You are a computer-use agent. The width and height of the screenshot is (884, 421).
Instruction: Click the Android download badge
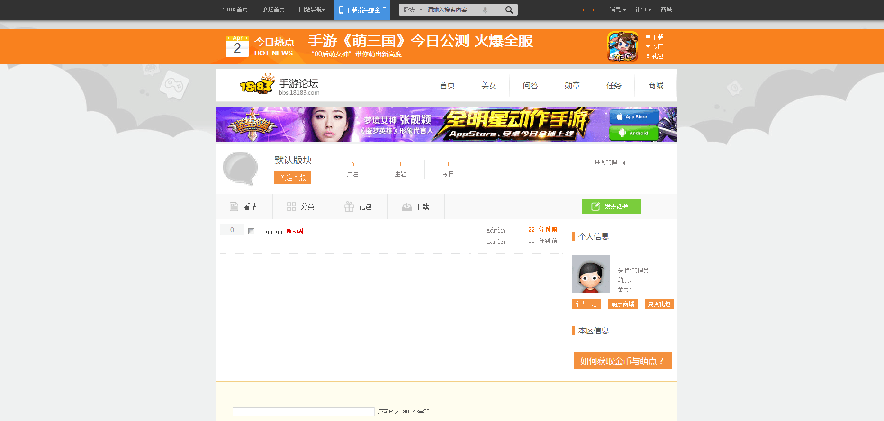[x=634, y=133]
